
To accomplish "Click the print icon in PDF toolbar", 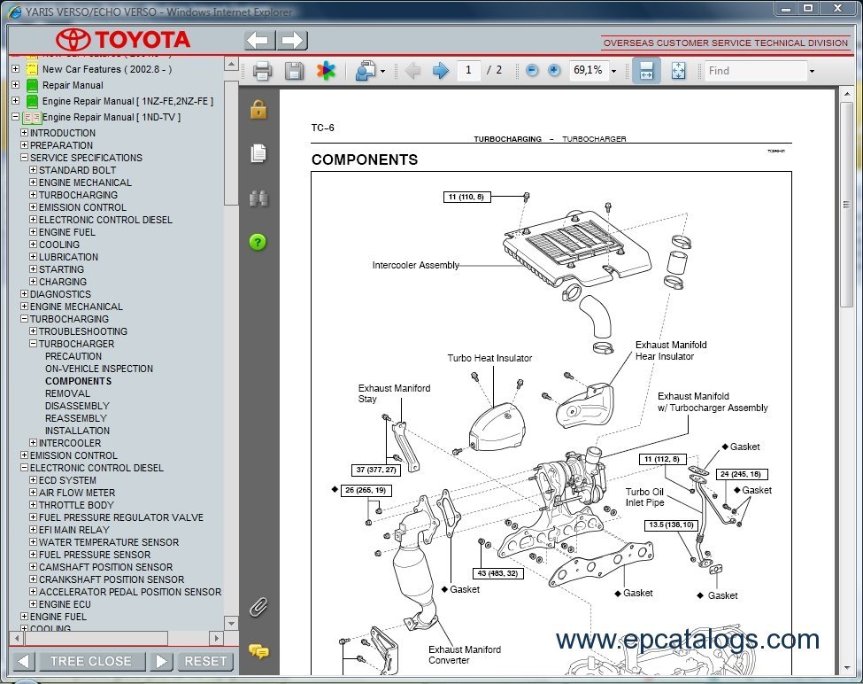I will click(x=262, y=71).
